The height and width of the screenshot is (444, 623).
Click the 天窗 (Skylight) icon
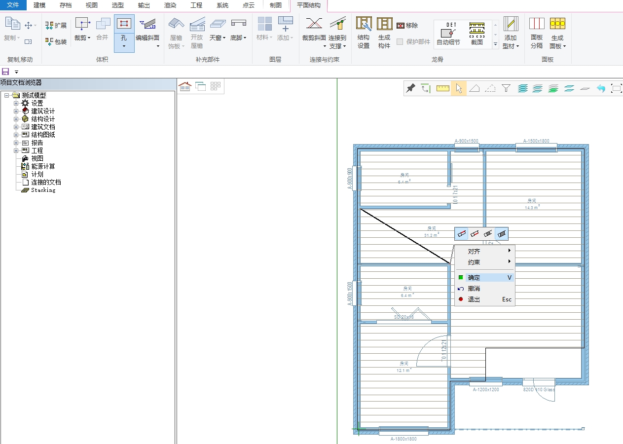click(x=218, y=23)
